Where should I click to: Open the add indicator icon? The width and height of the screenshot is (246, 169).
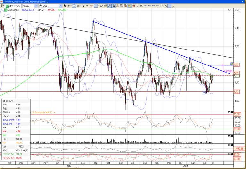click(x=91, y=6)
